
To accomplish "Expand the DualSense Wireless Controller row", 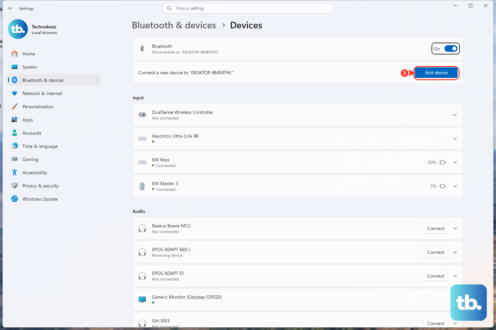I will pyautogui.click(x=455, y=115).
